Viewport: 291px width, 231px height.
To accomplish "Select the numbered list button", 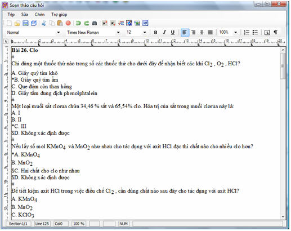I will (247, 32).
